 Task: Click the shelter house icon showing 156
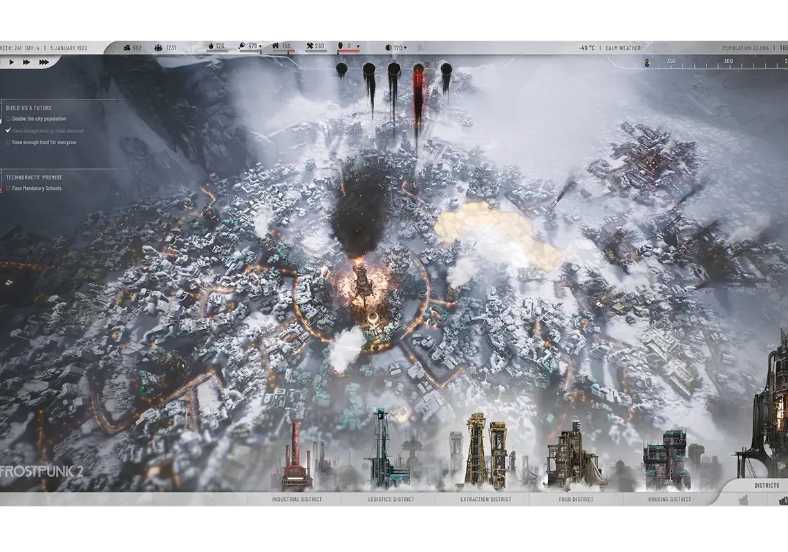click(x=275, y=46)
